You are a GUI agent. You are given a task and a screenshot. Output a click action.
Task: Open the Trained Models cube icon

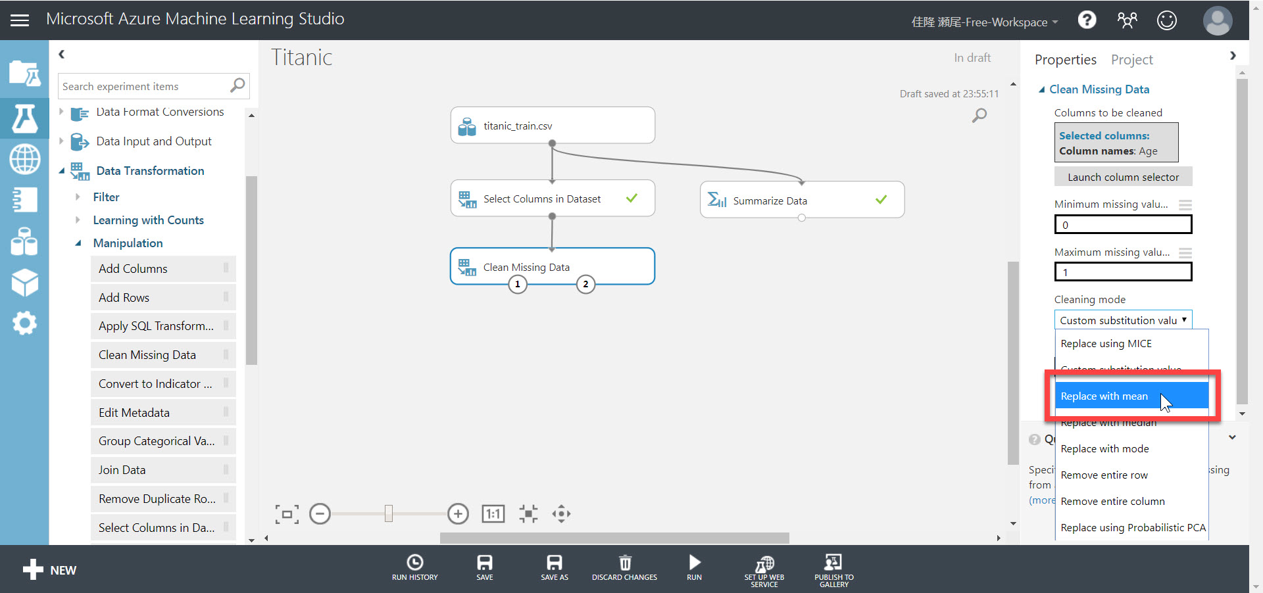coord(24,283)
